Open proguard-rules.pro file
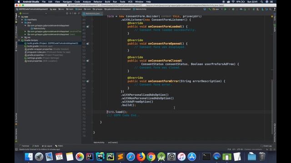 47,52
